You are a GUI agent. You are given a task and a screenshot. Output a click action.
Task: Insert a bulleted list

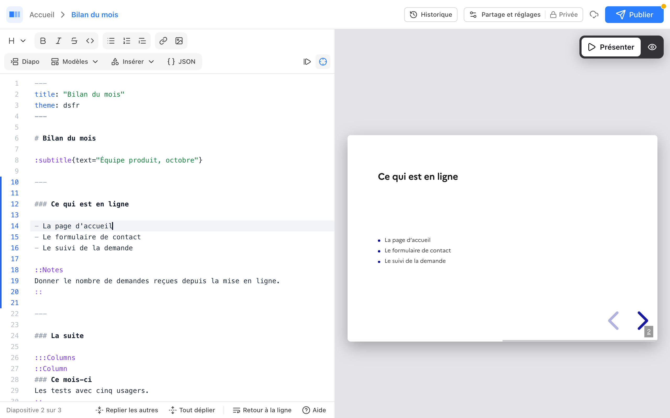[111, 41]
